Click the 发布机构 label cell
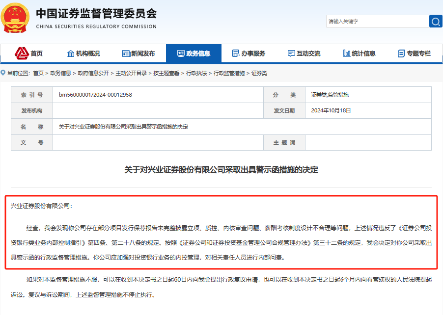This screenshot has width=443, height=315. click(x=32, y=111)
